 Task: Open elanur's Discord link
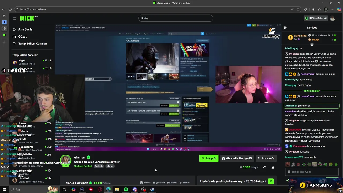172,183
